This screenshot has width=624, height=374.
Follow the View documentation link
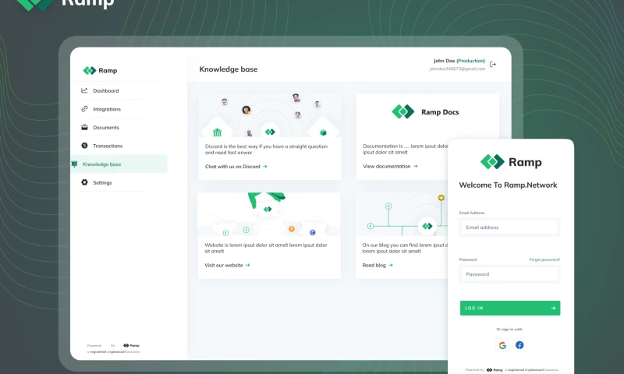386,167
